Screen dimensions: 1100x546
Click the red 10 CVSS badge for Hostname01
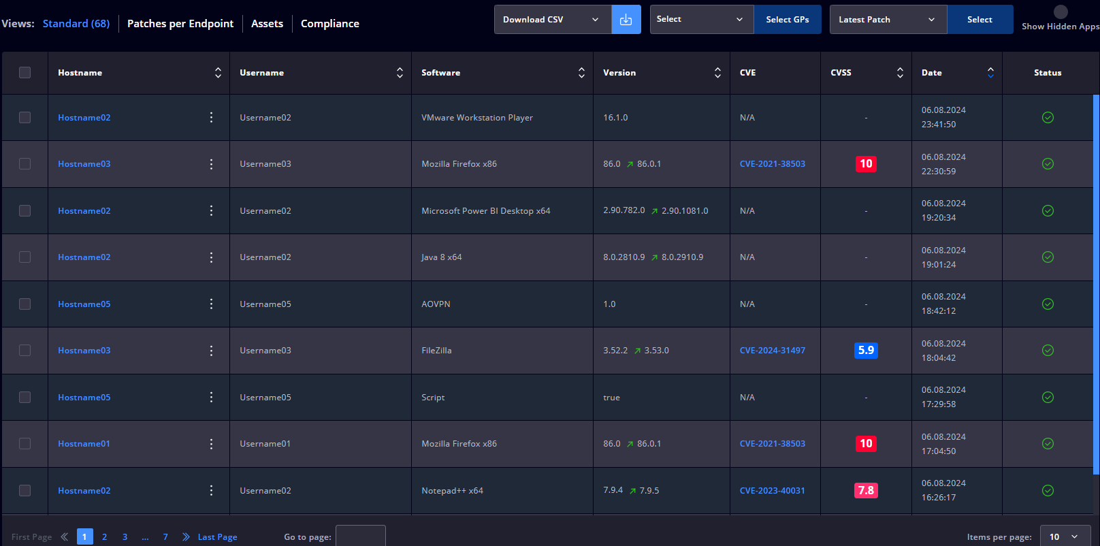866,444
